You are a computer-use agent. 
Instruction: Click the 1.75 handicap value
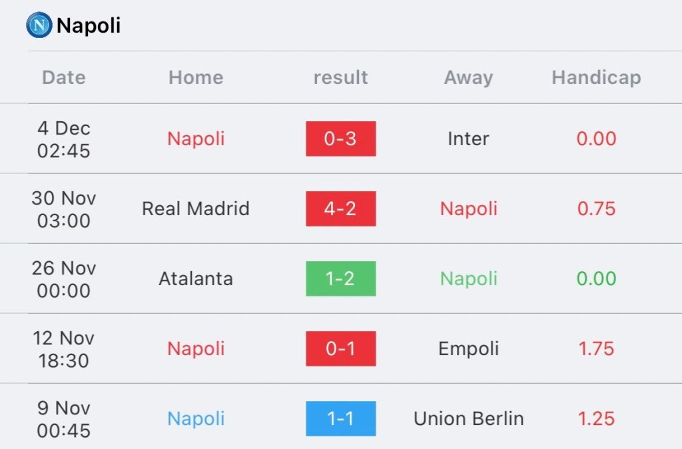tap(596, 348)
